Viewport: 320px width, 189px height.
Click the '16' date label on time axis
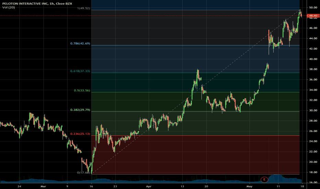[91, 186]
